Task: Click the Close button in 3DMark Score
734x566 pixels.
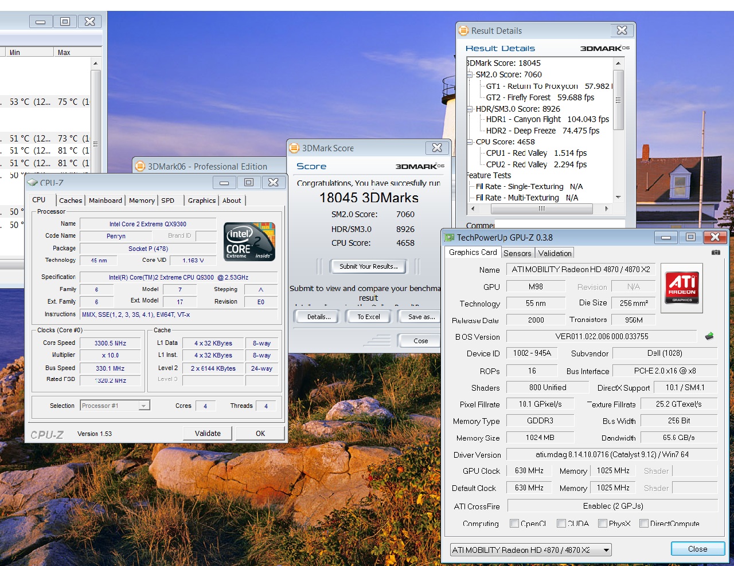Action: click(x=420, y=340)
